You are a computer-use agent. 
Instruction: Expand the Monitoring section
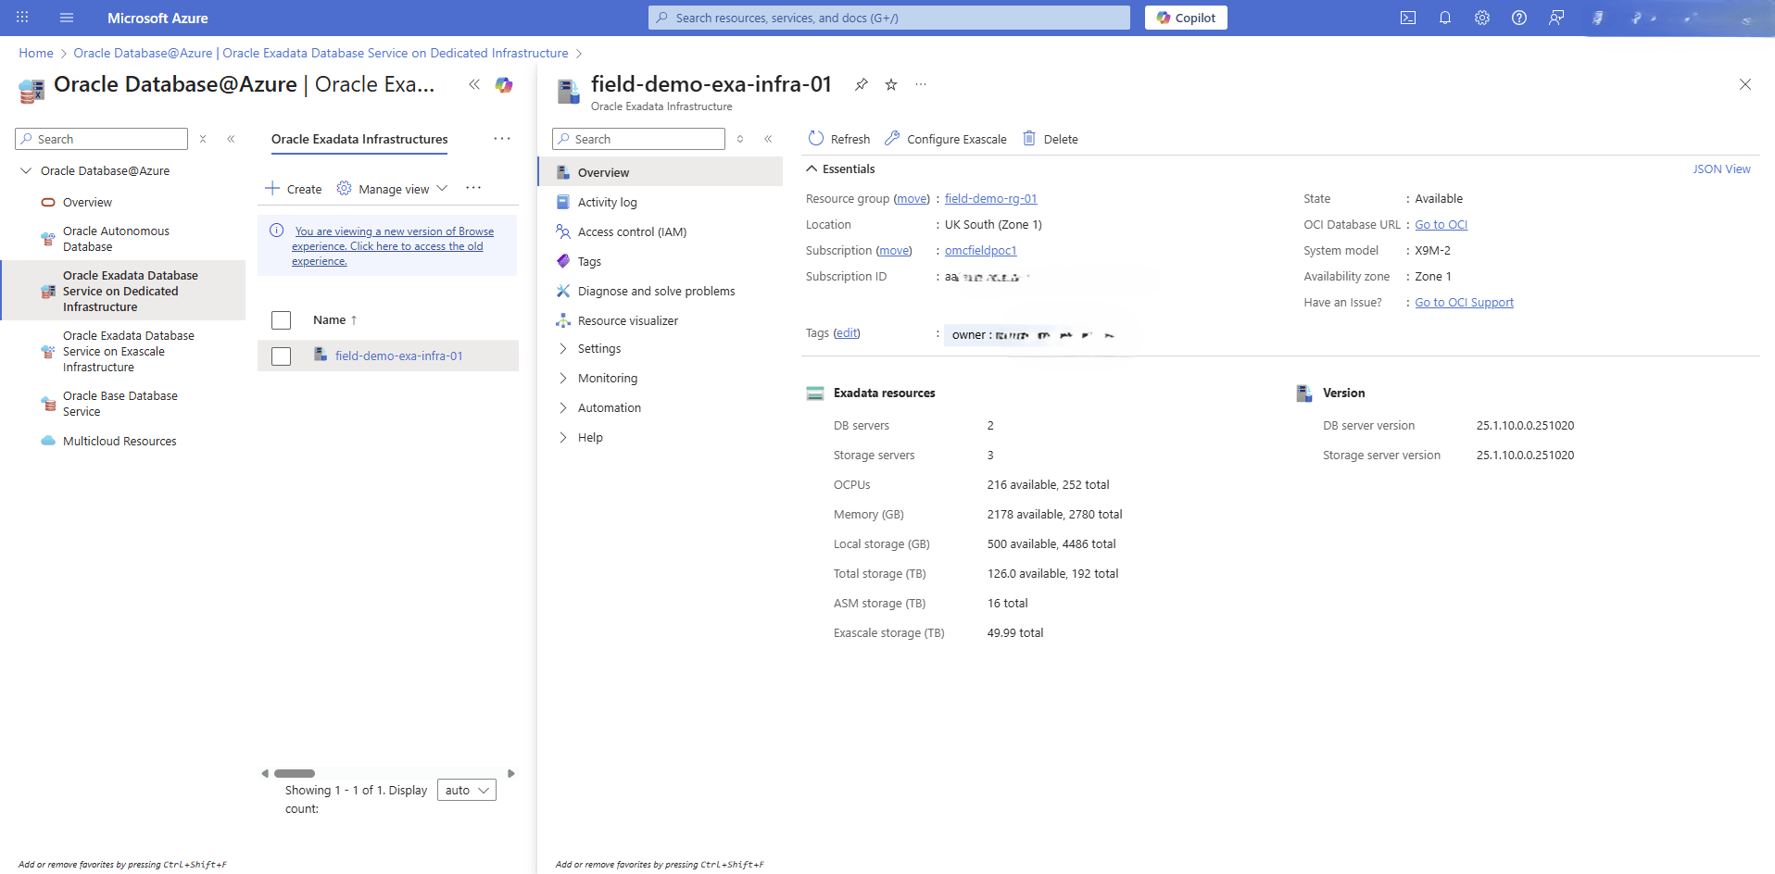click(x=607, y=378)
